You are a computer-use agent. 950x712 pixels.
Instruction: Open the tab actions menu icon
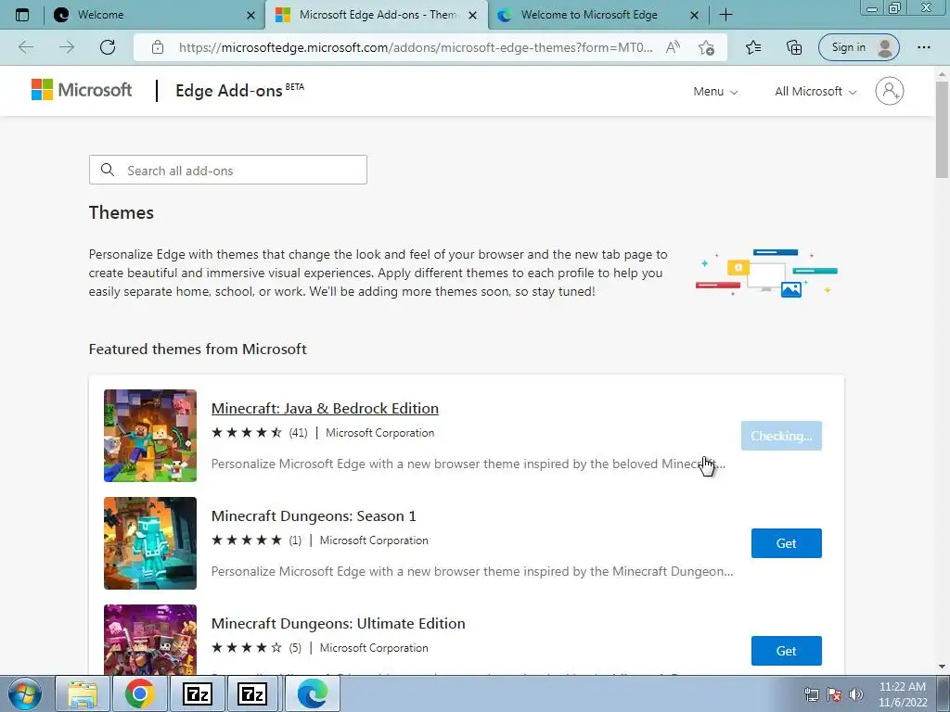click(x=22, y=15)
